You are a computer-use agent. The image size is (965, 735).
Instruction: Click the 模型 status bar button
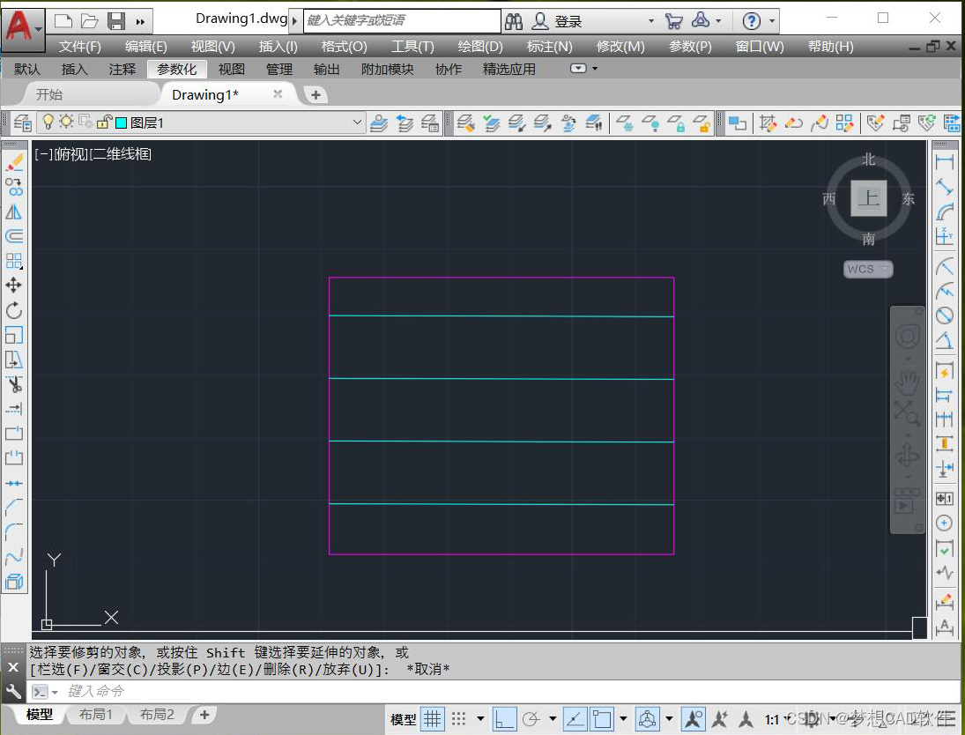[x=403, y=719]
